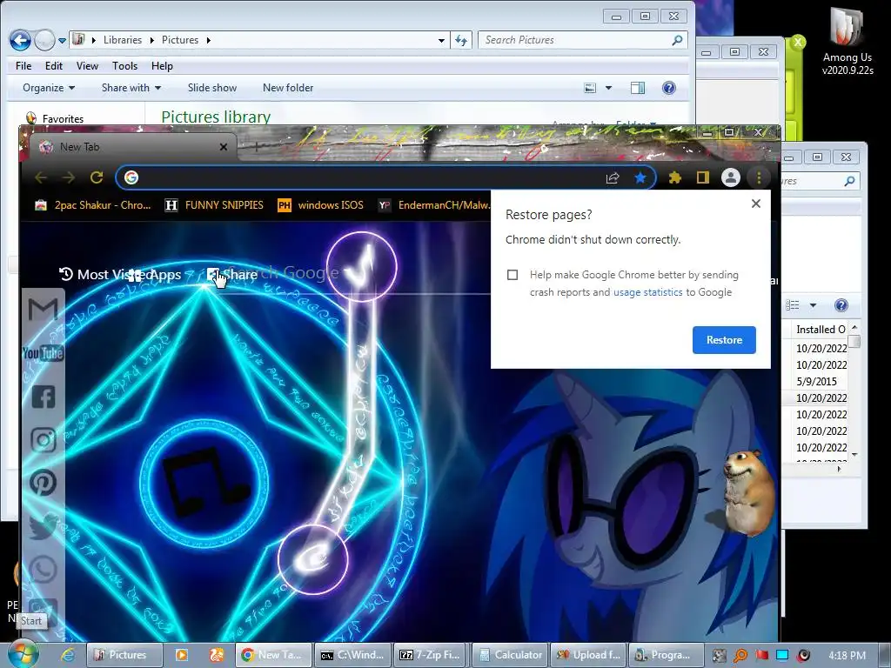This screenshot has width=891, height=668.
Task: Launch Internet Explorer from taskbar
Action: pyautogui.click(x=68, y=655)
